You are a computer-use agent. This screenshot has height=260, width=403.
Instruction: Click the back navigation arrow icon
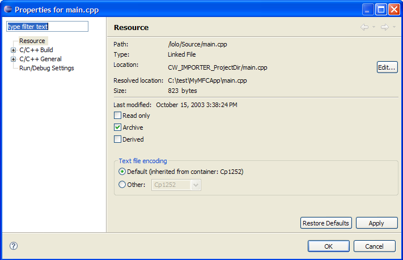(x=364, y=27)
